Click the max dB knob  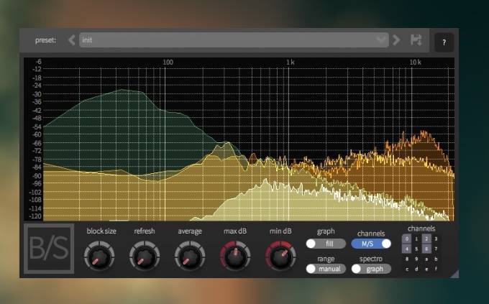235,254
